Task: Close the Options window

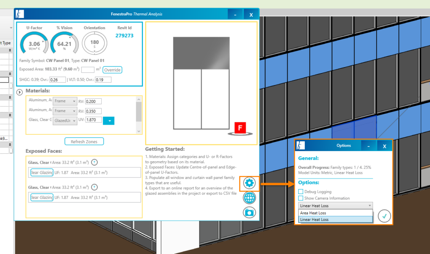Action: (385, 146)
